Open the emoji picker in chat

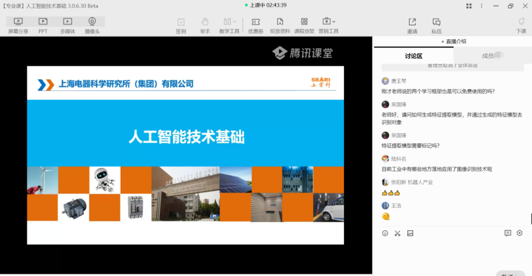tap(385, 233)
